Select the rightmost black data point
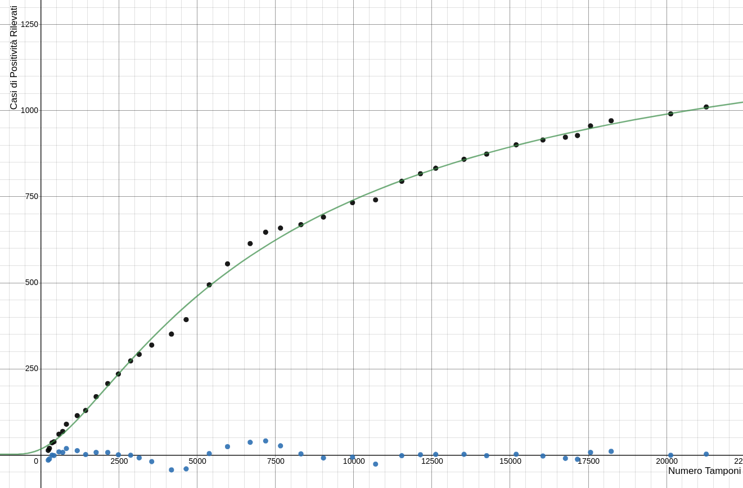The image size is (743, 488). point(706,107)
